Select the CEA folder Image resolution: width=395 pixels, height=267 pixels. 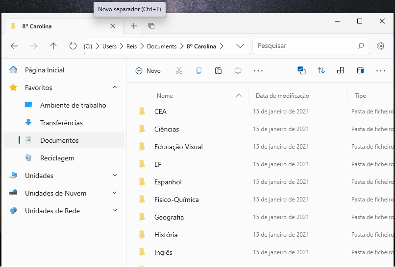[x=263, y=111]
